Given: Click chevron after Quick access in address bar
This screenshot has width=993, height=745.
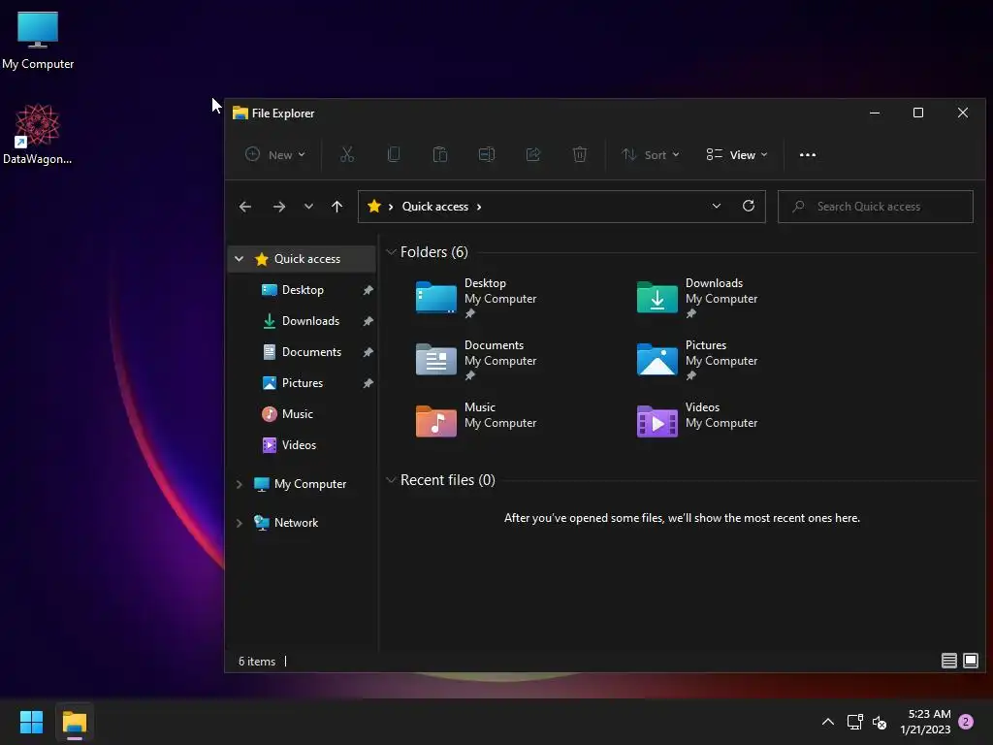Looking at the screenshot, I should click(x=479, y=207).
